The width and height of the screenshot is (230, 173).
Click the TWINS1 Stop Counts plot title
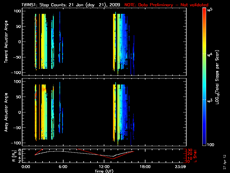coord(71,5)
